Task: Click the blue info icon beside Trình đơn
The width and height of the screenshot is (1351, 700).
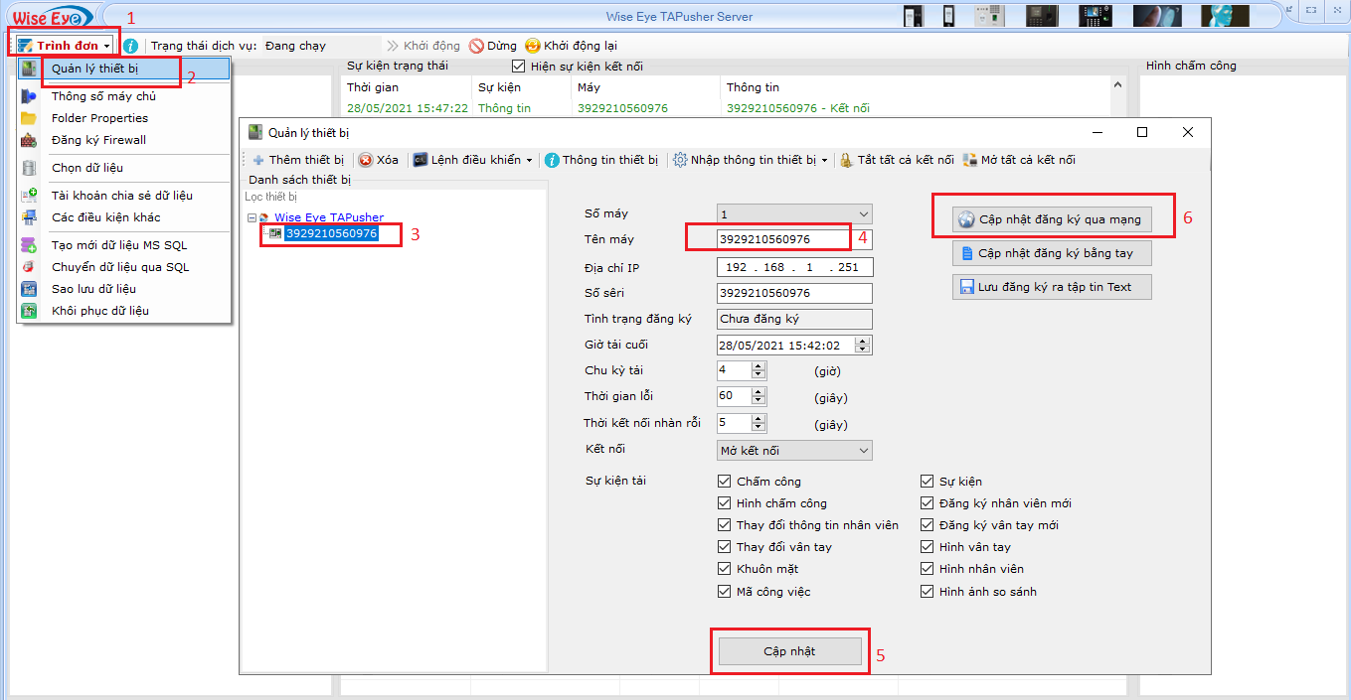Action: coord(131,46)
